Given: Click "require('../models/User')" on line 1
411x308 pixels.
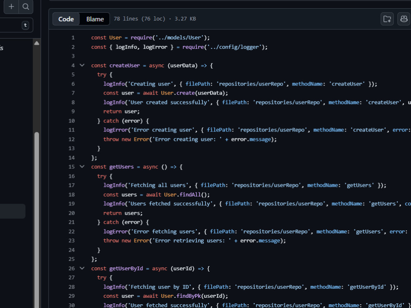Looking at the screenshot, I should click(x=169, y=38).
